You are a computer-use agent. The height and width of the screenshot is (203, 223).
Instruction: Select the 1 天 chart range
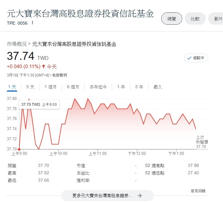(x=12, y=87)
